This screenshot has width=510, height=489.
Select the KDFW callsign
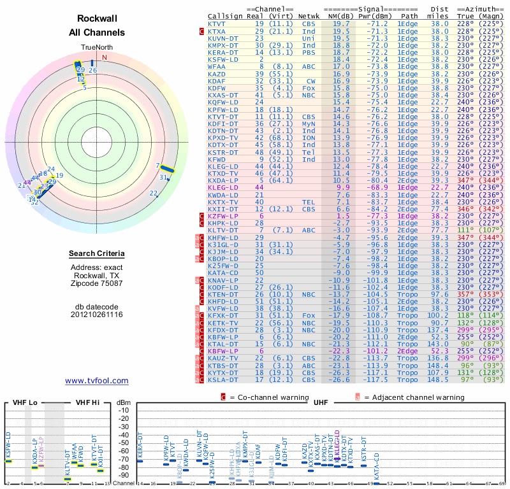coord(217,88)
